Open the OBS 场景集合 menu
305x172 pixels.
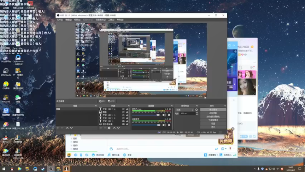101,20
